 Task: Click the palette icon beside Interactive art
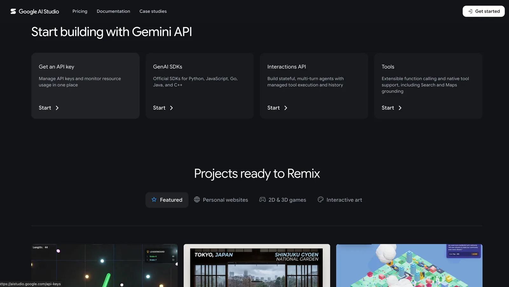pyautogui.click(x=321, y=200)
